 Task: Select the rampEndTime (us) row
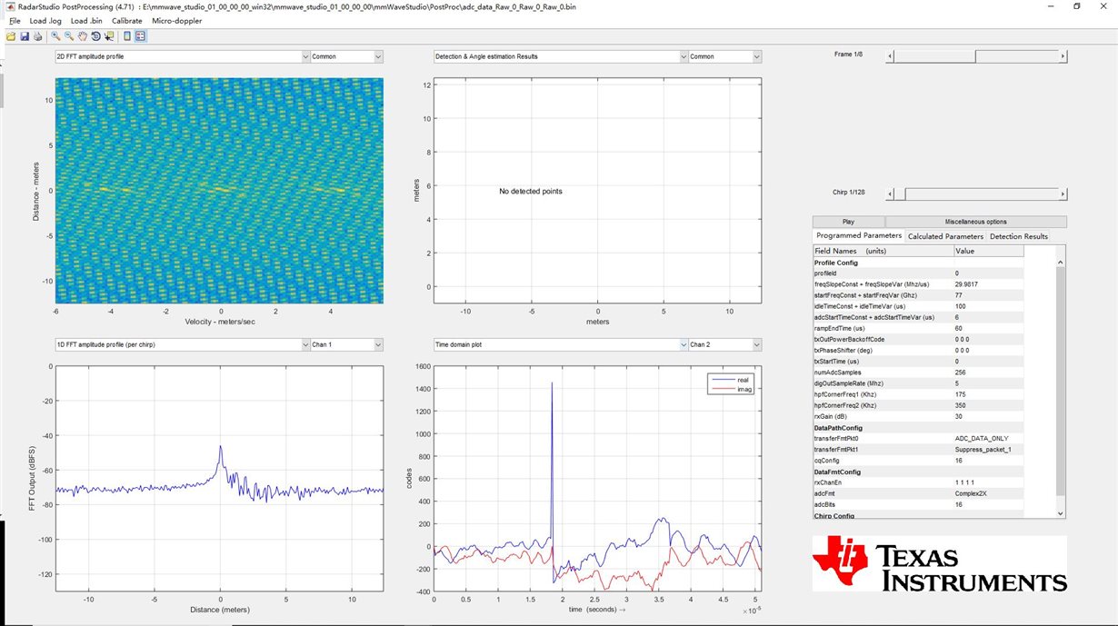coord(918,328)
